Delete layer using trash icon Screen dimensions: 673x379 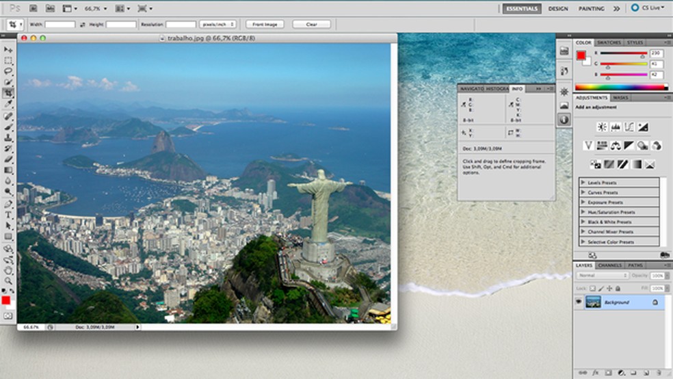[659, 373]
